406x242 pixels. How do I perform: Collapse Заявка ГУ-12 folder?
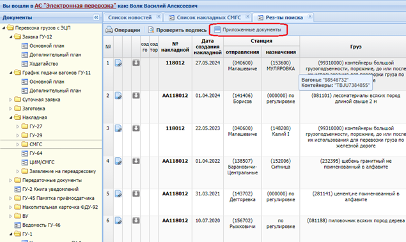[11, 37]
